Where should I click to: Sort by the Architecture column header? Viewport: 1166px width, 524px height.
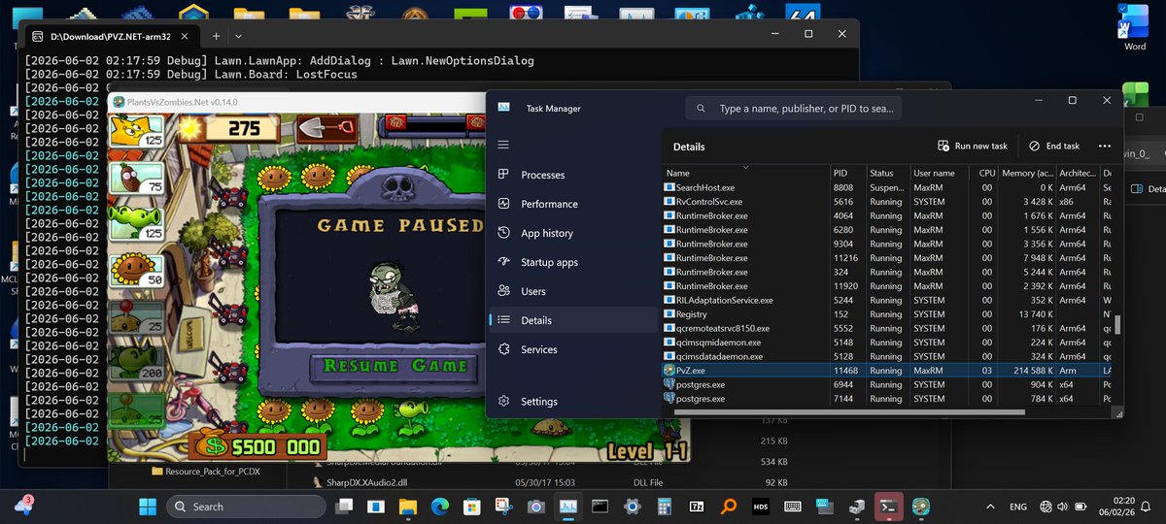click(x=1078, y=173)
